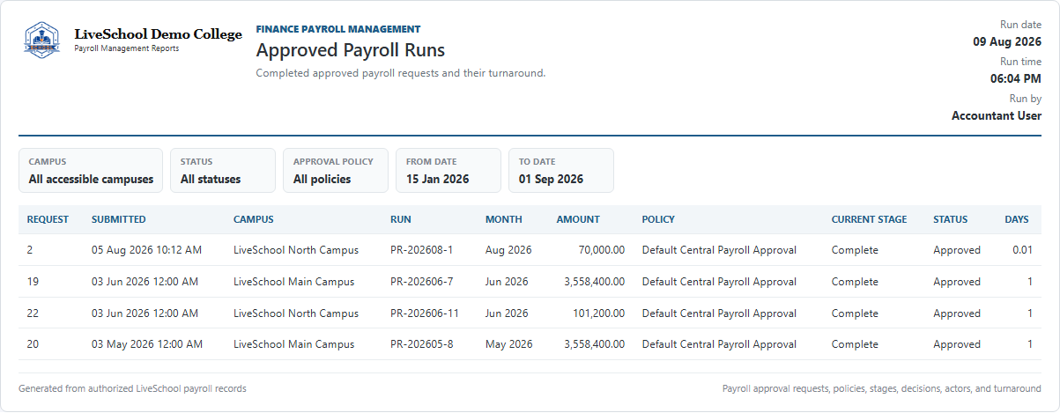
Task: Click the run date 09 Aug 2026
Action: (x=1007, y=41)
